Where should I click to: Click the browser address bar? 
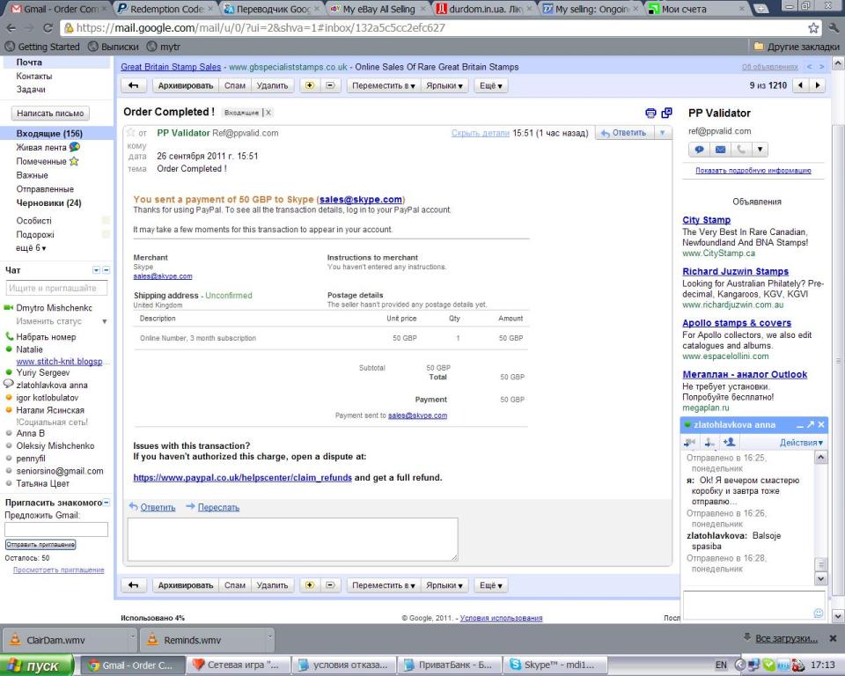pyautogui.click(x=437, y=28)
